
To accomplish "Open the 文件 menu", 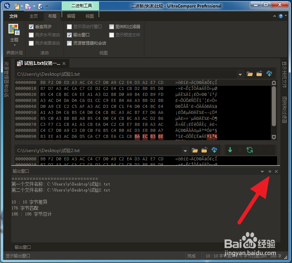I will pyautogui.click(x=13, y=16).
